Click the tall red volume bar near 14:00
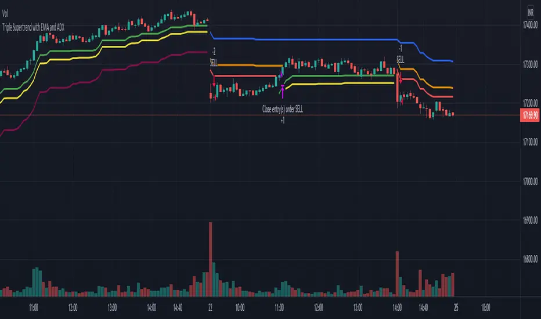This screenshot has width=541, height=319. pos(397,273)
